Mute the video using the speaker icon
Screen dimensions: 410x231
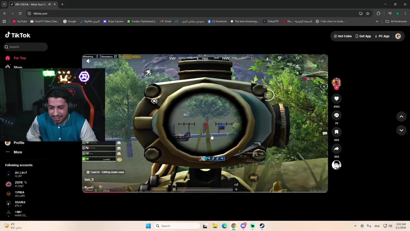[88, 61]
